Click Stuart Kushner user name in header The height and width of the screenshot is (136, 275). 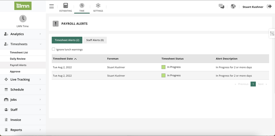(253, 7)
